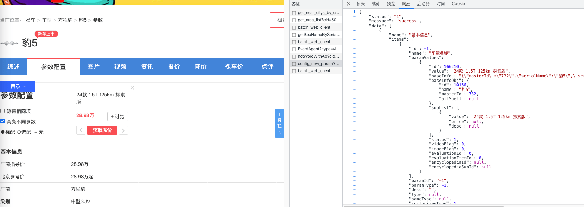The image size is (584, 207).
Task: Click the file icon beside config_new_param request
Action: pos(294,64)
